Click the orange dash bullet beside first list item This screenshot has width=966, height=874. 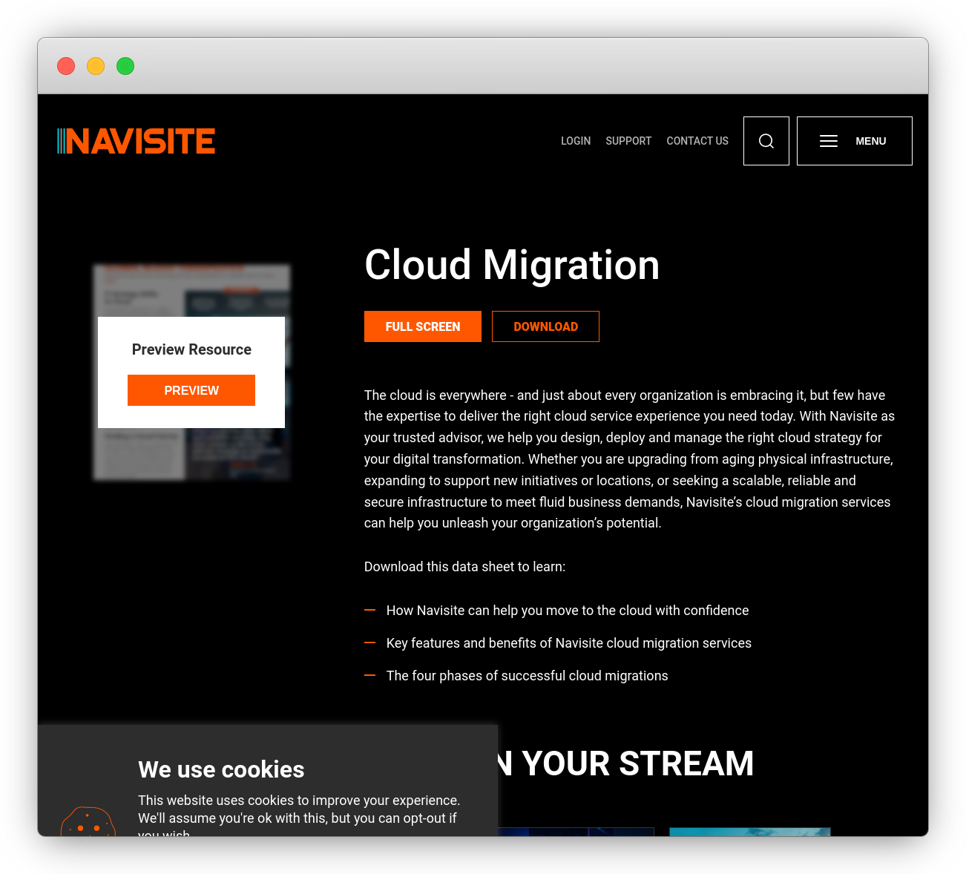(370, 609)
